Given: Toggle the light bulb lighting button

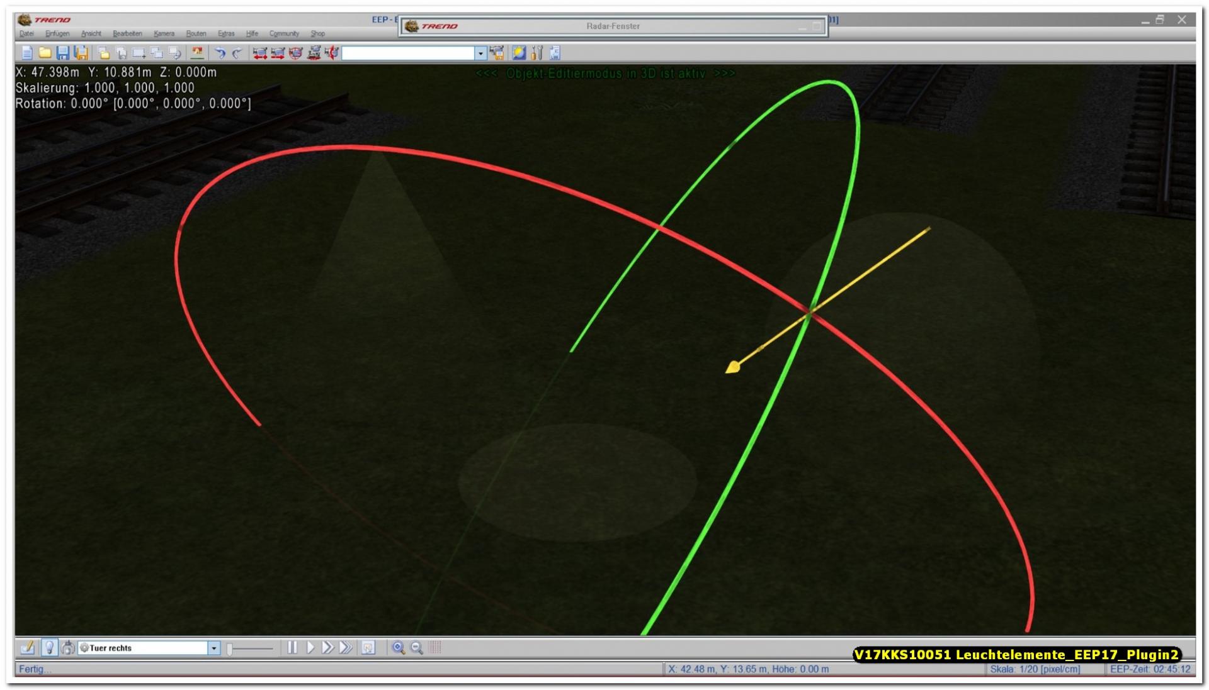Looking at the screenshot, I should click(48, 647).
